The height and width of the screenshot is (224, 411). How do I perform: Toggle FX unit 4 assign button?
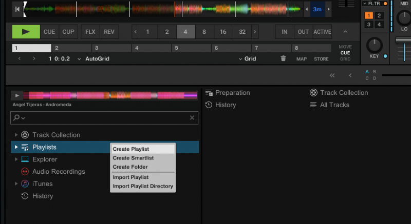click(379, 25)
